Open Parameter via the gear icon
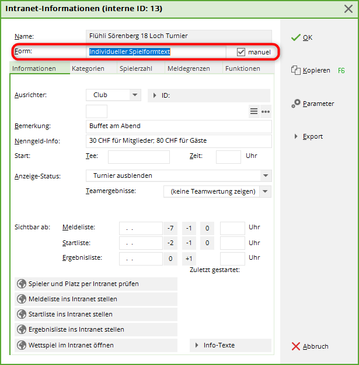This screenshot has height=365, width=359. 297,103
